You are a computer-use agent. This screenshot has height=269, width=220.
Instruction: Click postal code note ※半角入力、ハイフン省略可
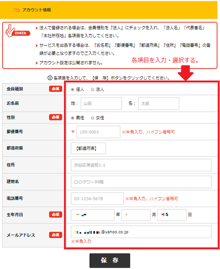point(148,132)
